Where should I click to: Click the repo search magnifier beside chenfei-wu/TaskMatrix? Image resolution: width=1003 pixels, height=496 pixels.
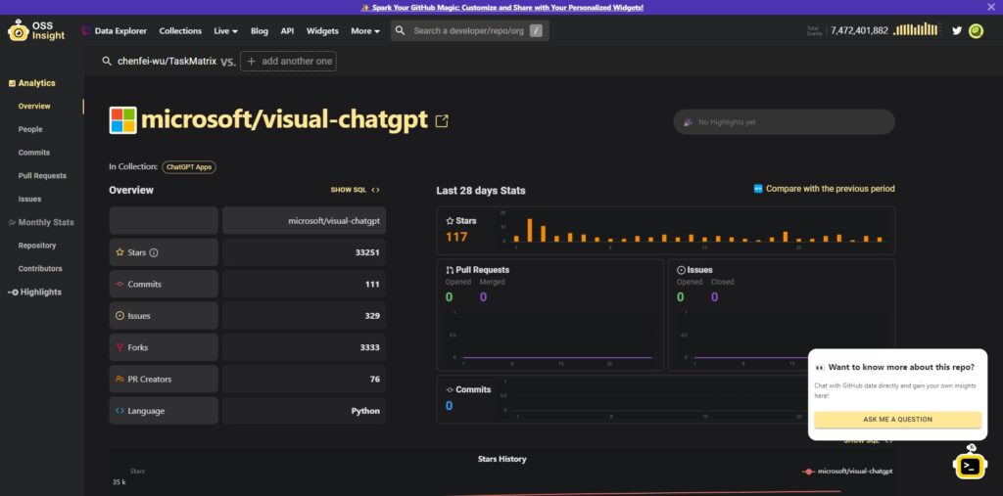(x=107, y=62)
